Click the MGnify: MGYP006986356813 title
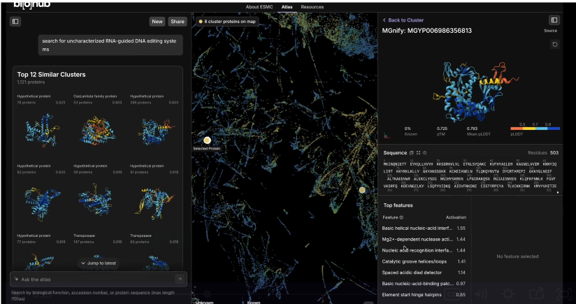The width and height of the screenshot is (576, 304). 427,31
